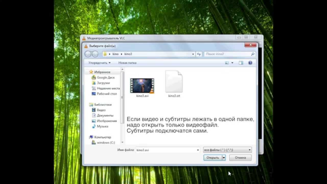This screenshot has height=184, width=327.
Task: Open Музыка library
Action: [102, 126]
